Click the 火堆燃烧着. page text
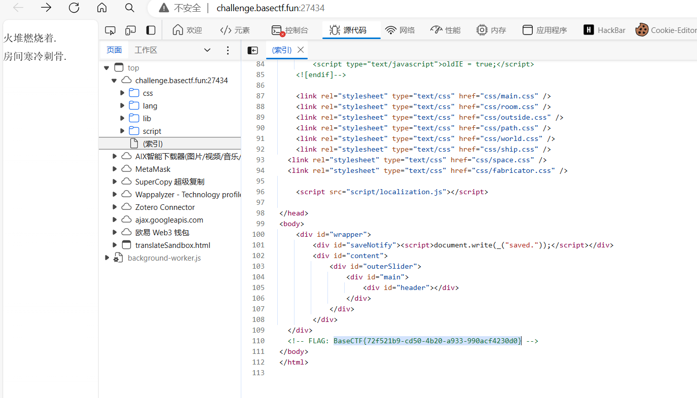 click(30, 39)
